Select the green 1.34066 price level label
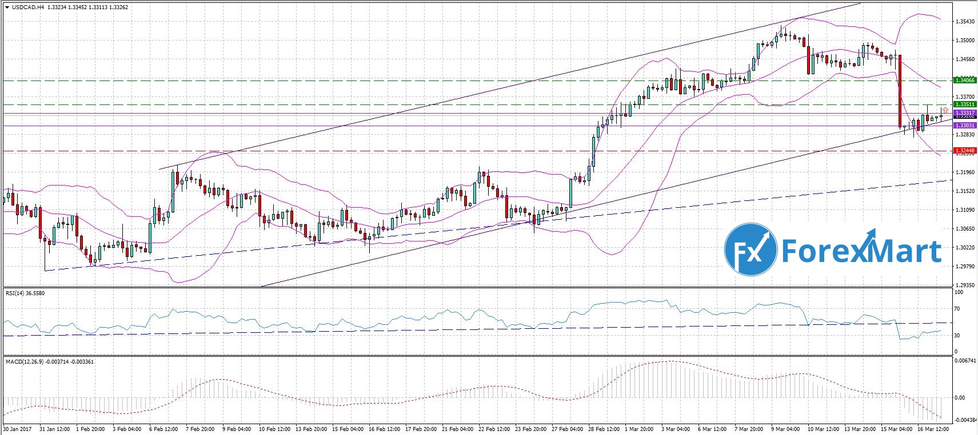The image size is (978, 435). [x=965, y=80]
